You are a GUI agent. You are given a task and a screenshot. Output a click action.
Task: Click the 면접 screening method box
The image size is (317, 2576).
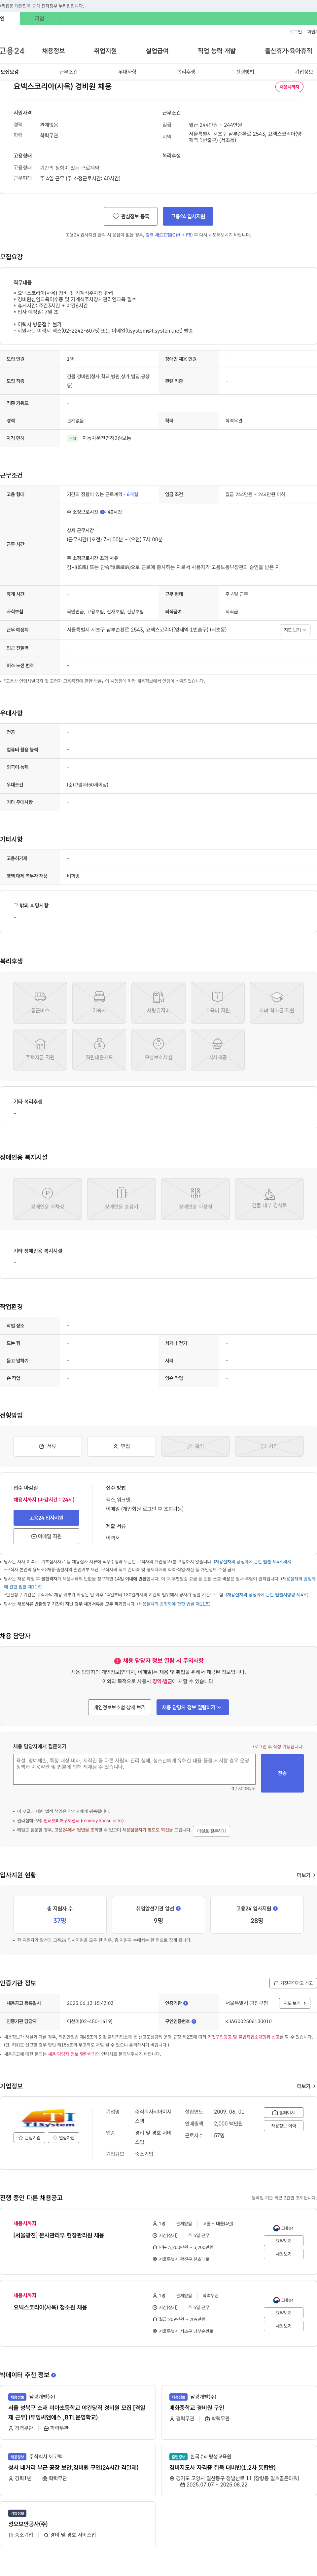tap(121, 1446)
